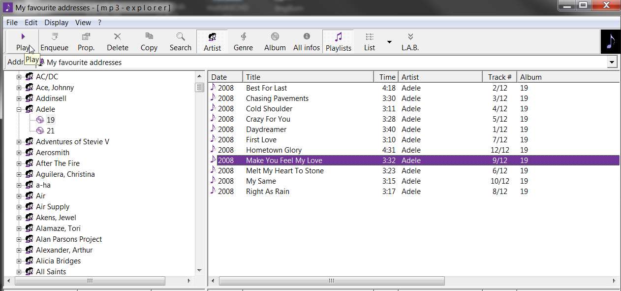Click artist tree scroll-down arrow
The image size is (621, 291).
click(199, 270)
